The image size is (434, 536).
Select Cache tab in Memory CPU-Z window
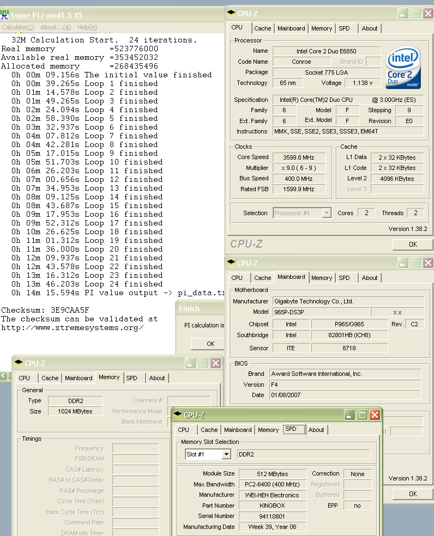point(50,378)
